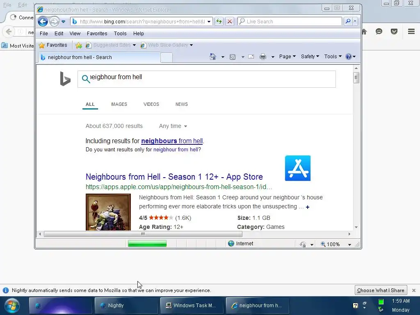Click the Read Mail icon
420x315 pixels.
point(251,57)
